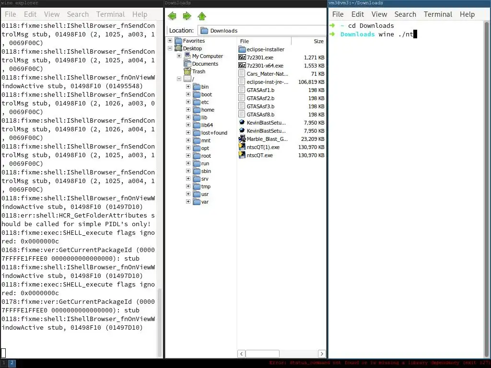Screen dimensions: 491x368
Task: Select the GTASAsf8.b file icon
Action: 242,114
